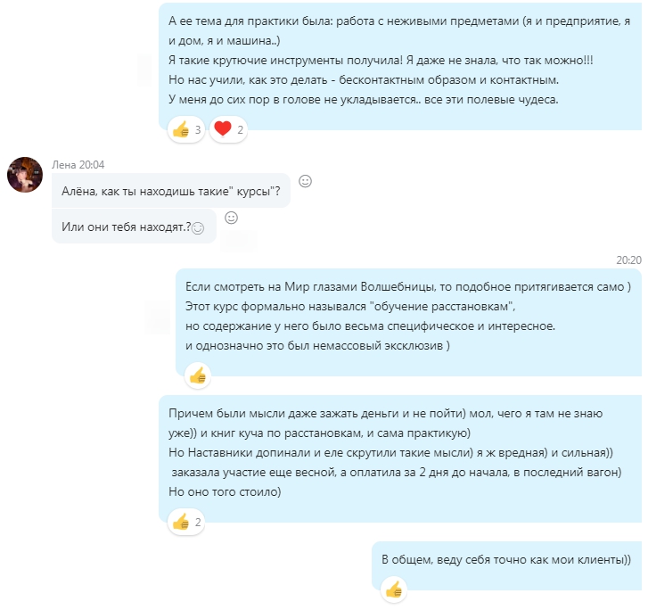Select the message starting 'Если смотреть на Мир глазами'
This screenshot has height=610, width=648.
coord(408,322)
